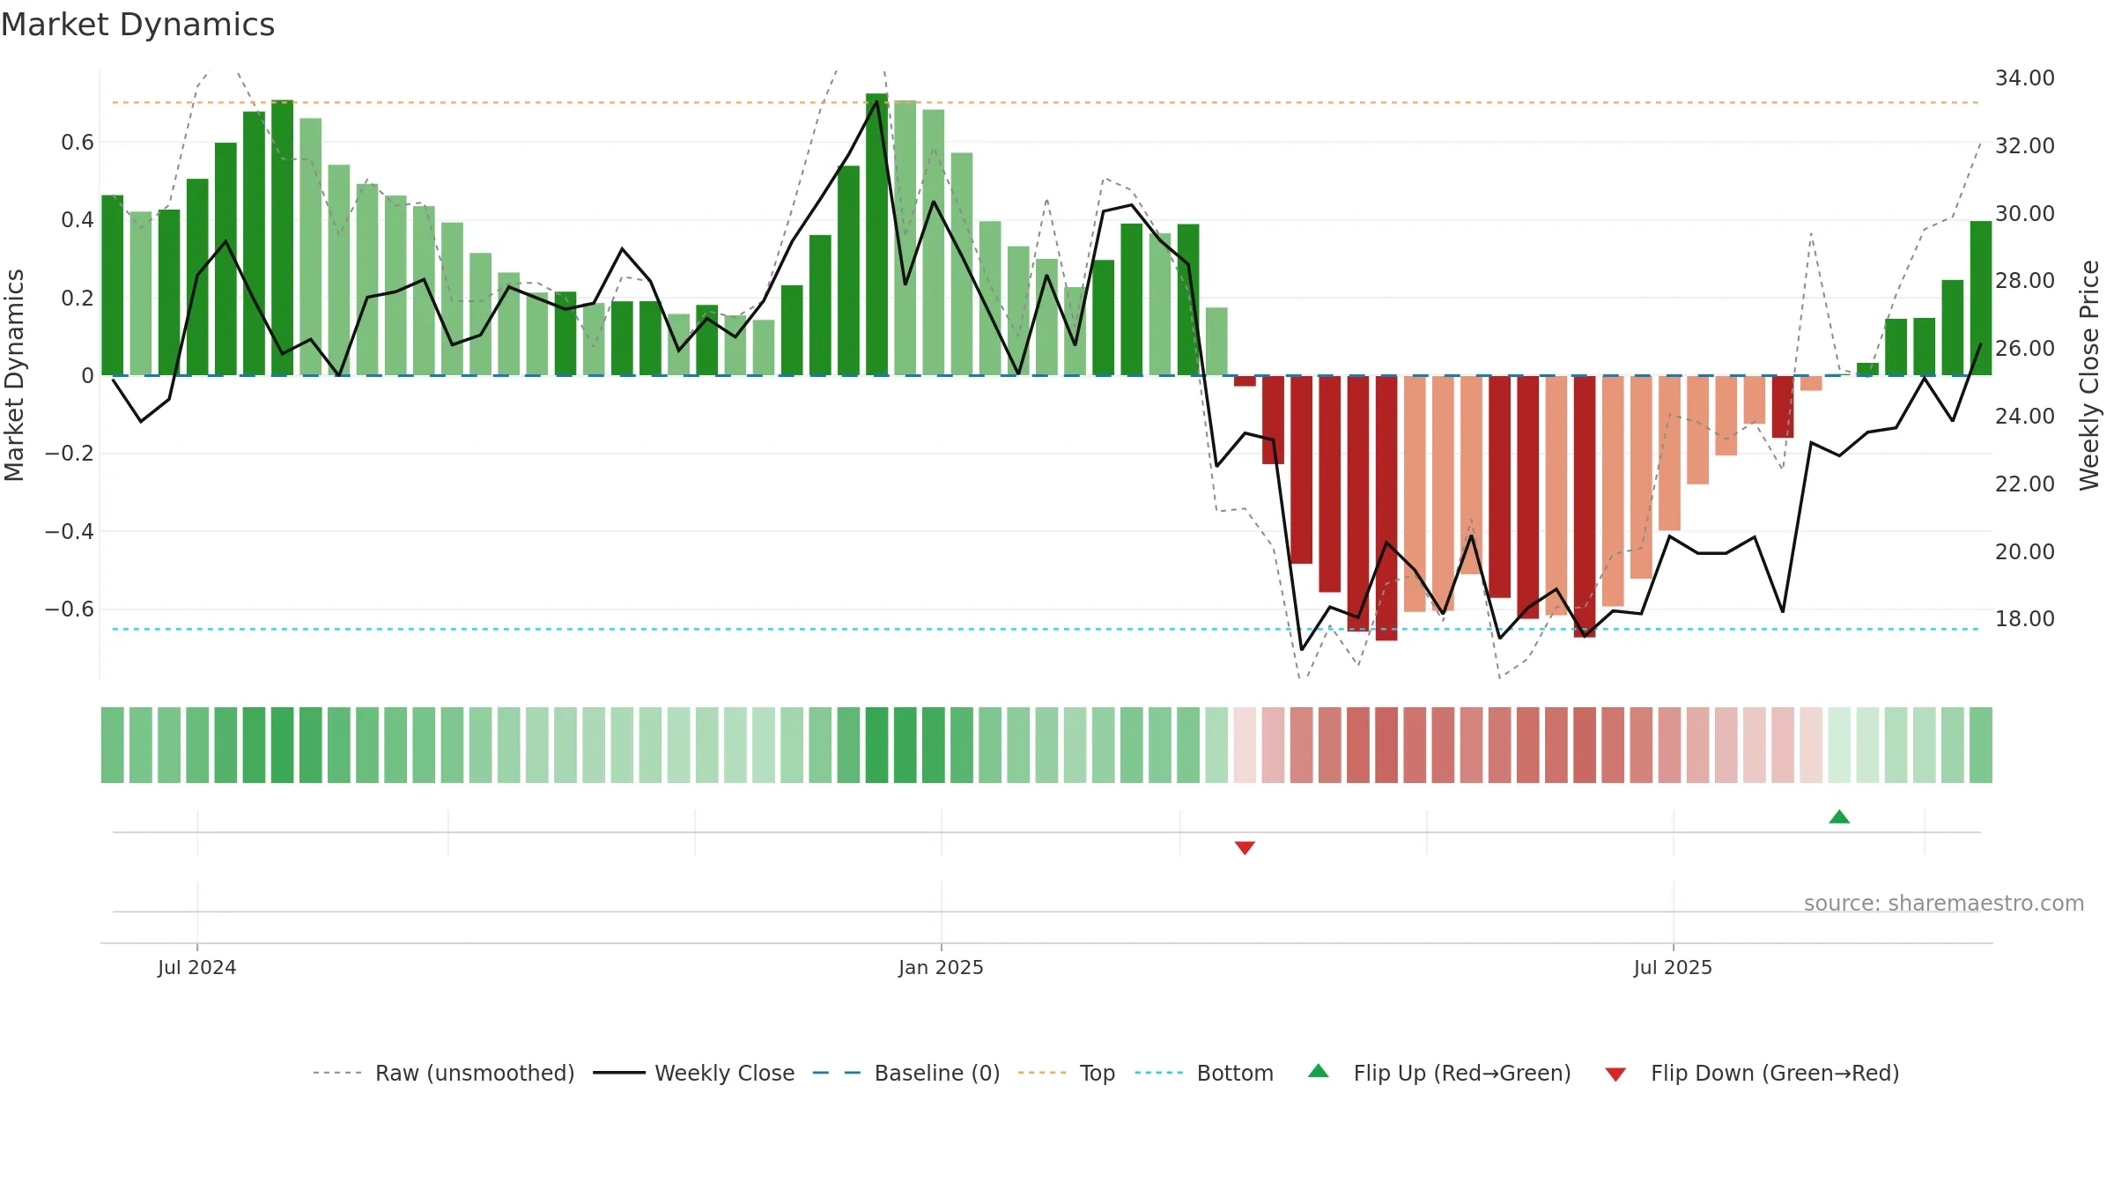Click the 0 baseline tick label
Viewport: 2114px width, 1189px height.
click(87, 376)
